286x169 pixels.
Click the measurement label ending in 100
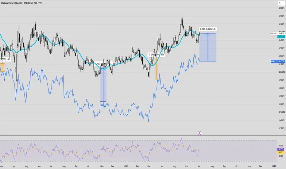pos(5,59)
